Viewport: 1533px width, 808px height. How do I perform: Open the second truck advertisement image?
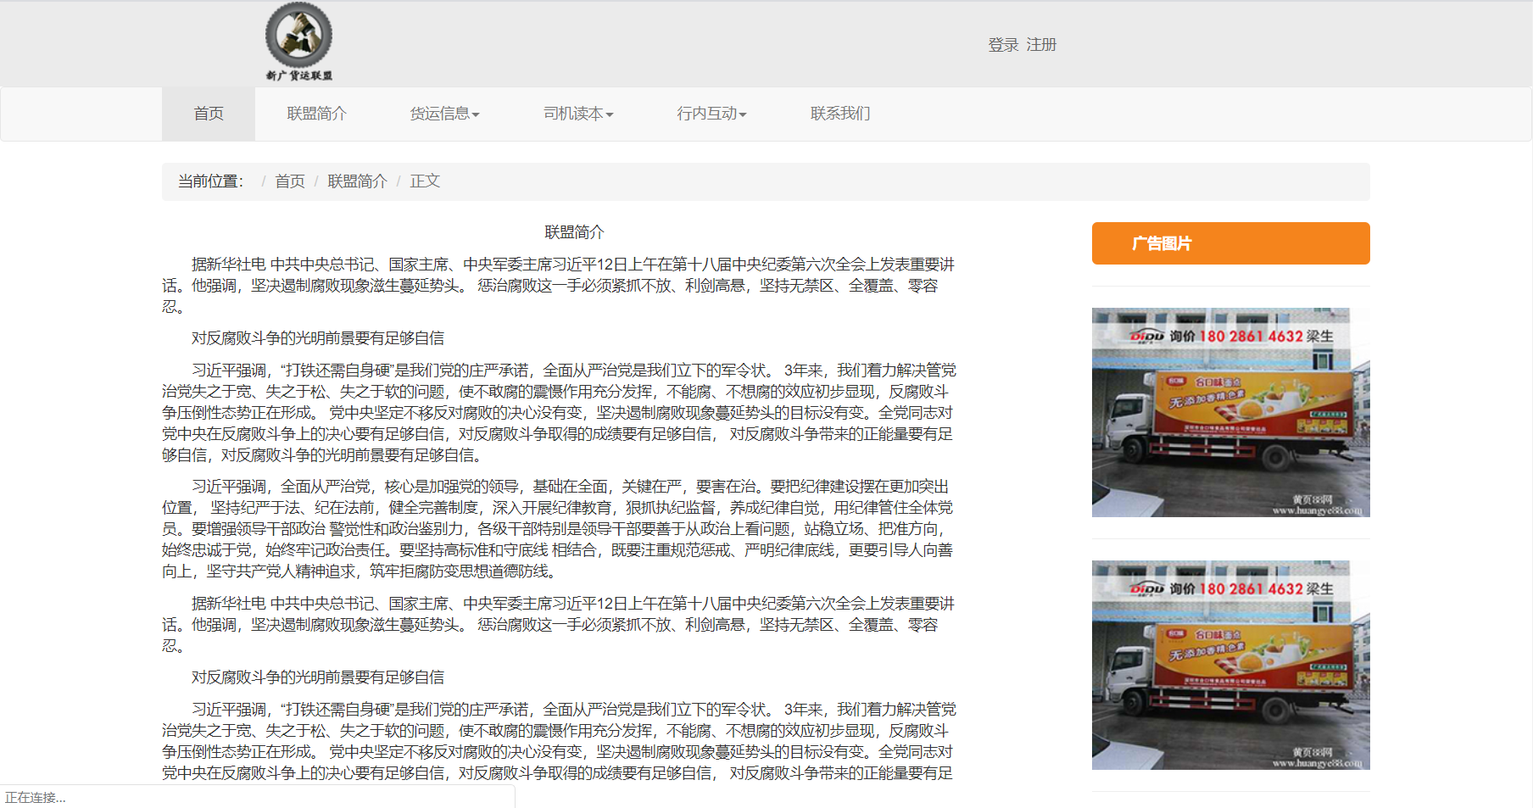(1230, 665)
